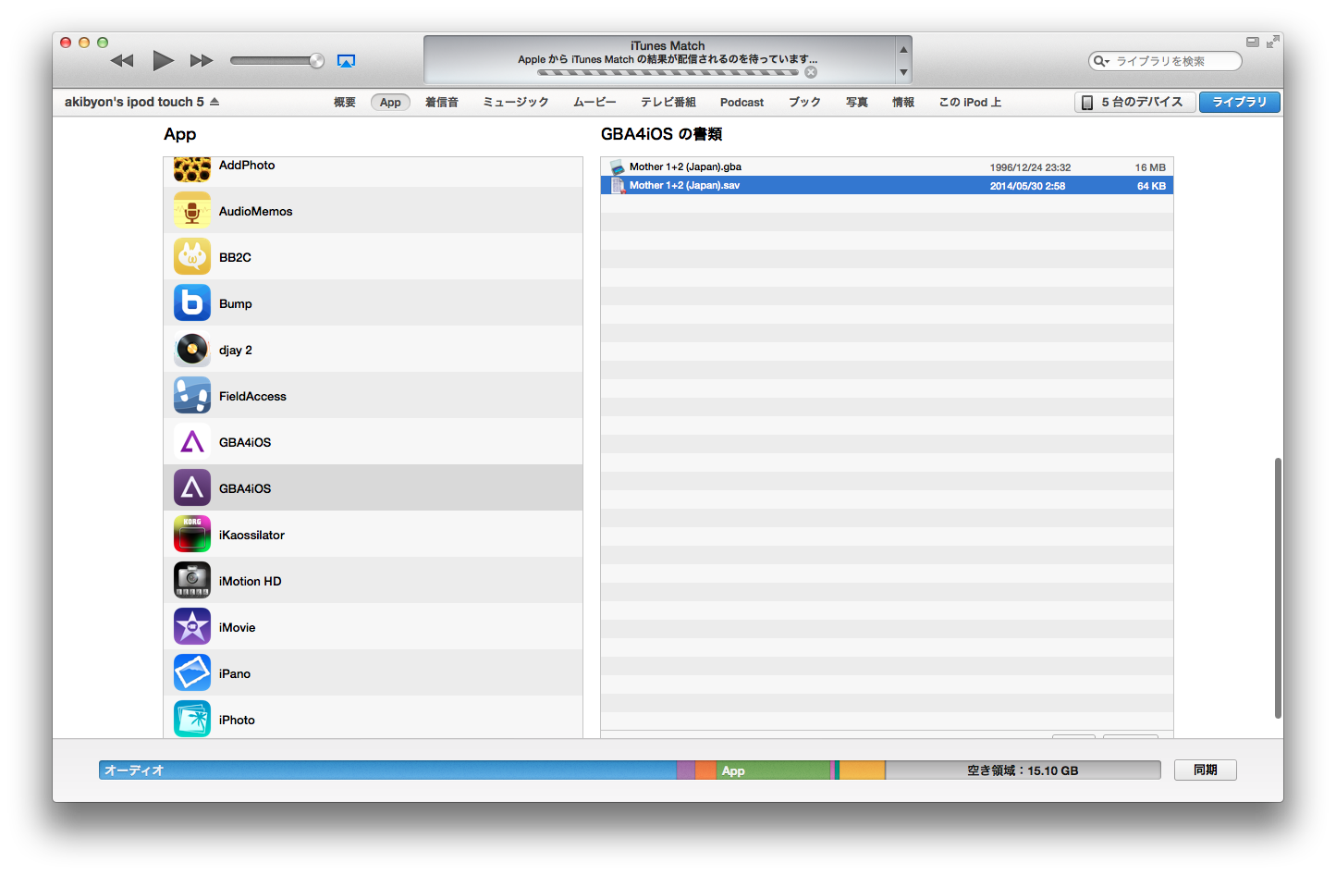
Task: Click the device icon in devices button
Action: pyautogui.click(x=1087, y=103)
